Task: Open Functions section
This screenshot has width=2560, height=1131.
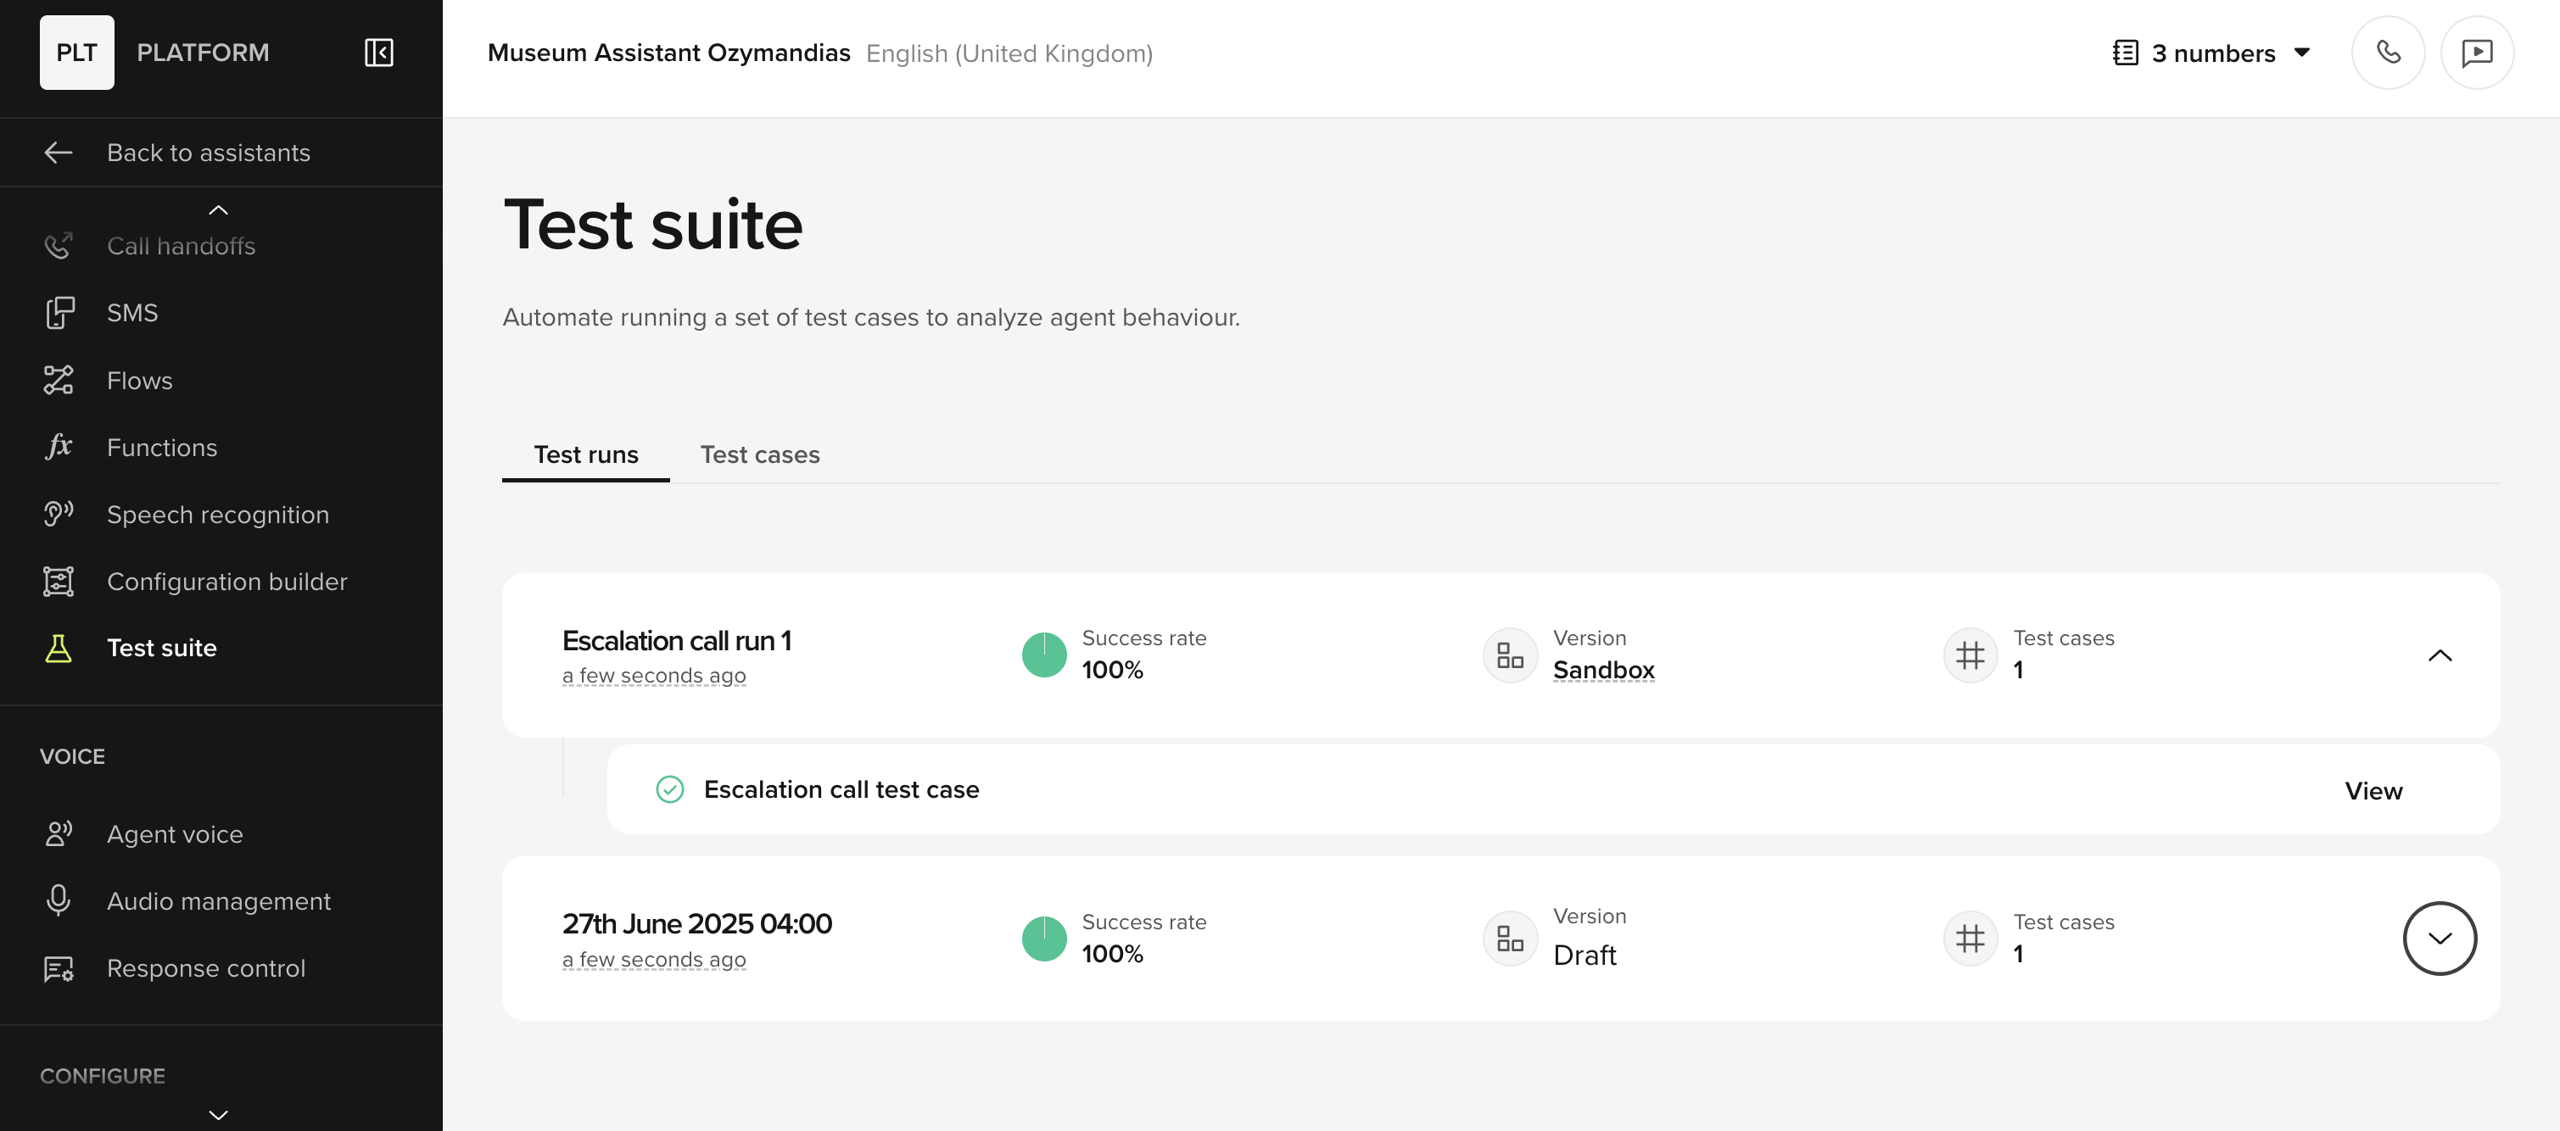Action: coord(161,448)
